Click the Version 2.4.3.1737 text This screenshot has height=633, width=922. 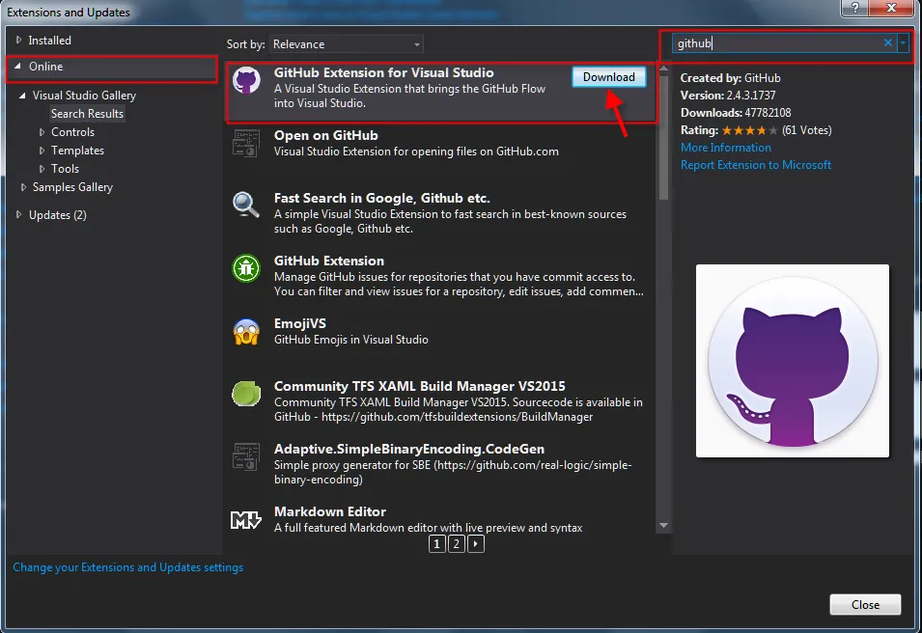coord(728,96)
